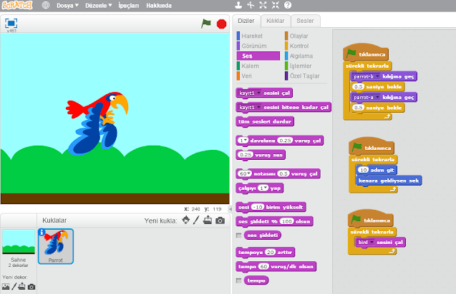This screenshot has width=456, height=294.
Task: Stop the project with red stop sign
Action: (221, 24)
